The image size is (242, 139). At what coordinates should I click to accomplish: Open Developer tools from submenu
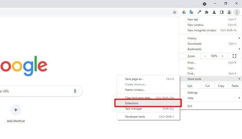[x=148, y=117]
